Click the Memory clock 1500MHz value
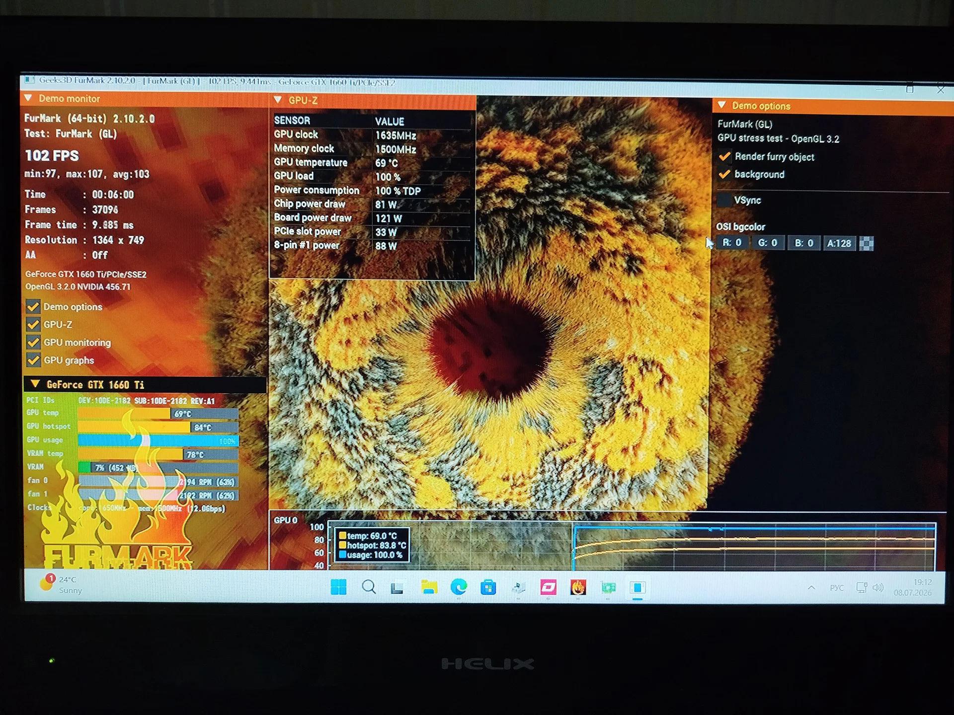Viewport: 954px width, 715px height. (x=396, y=149)
